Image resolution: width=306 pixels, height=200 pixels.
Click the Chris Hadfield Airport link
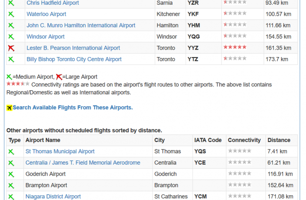[53, 3]
